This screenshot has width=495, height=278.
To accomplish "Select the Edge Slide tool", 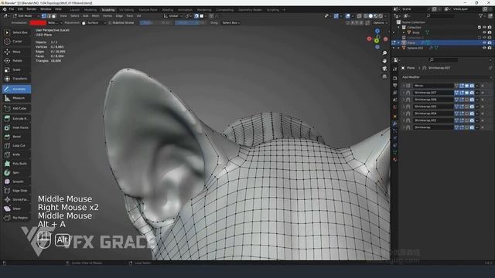I will (x=17, y=191).
